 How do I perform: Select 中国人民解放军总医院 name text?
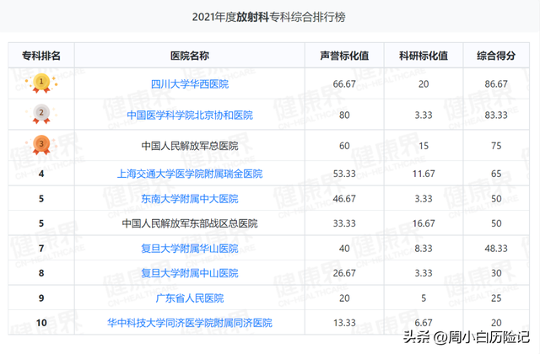[190, 146]
